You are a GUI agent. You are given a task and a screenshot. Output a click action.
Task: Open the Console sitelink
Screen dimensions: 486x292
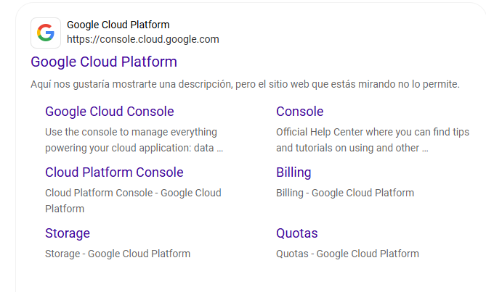click(299, 112)
